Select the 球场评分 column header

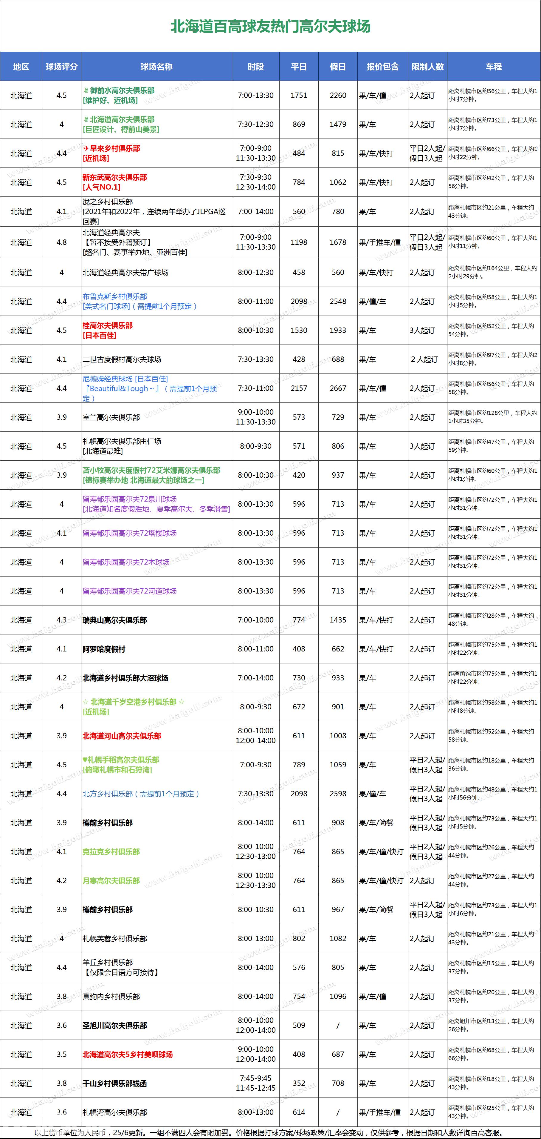coord(61,67)
